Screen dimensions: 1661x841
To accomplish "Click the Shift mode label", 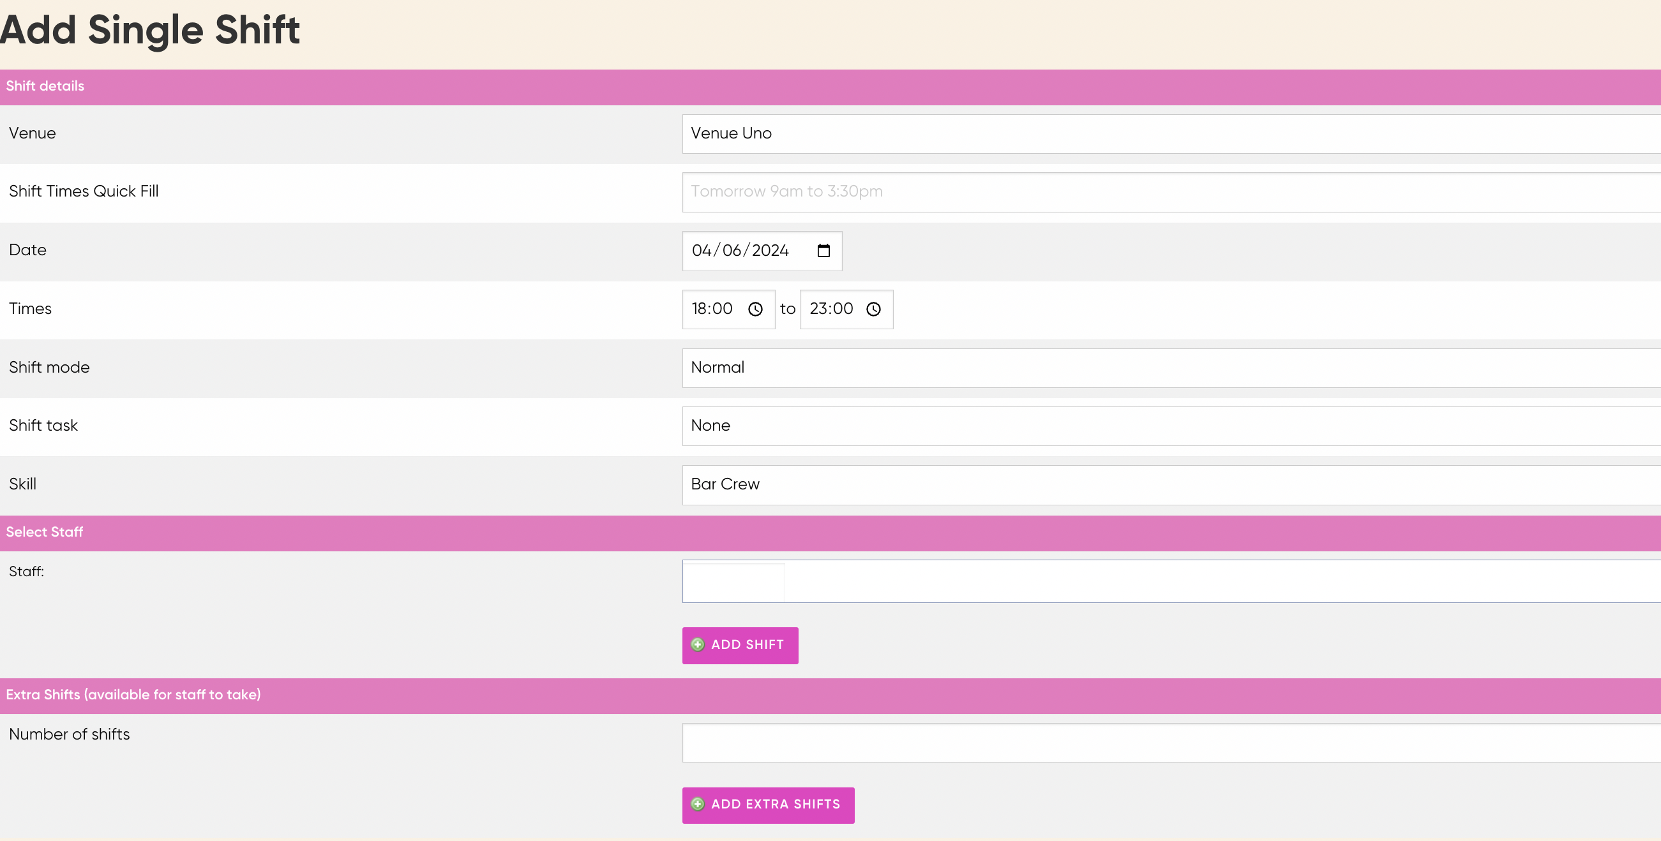I will click(49, 368).
